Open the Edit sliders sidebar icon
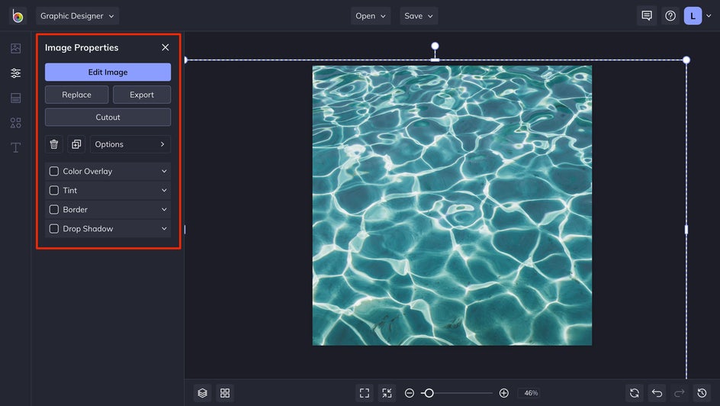720x406 pixels. [15, 73]
